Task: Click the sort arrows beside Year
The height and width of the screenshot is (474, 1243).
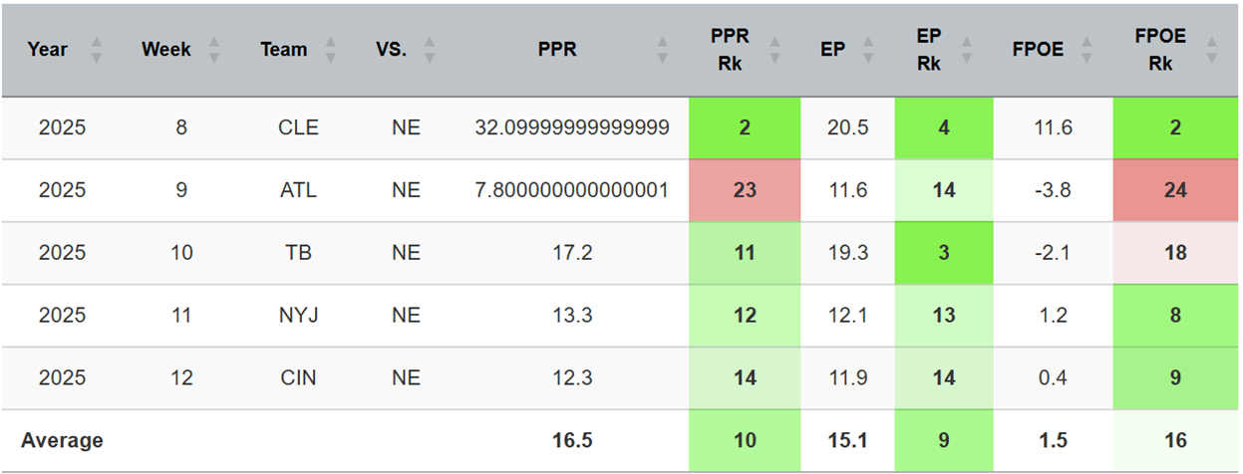Action: point(96,50)
